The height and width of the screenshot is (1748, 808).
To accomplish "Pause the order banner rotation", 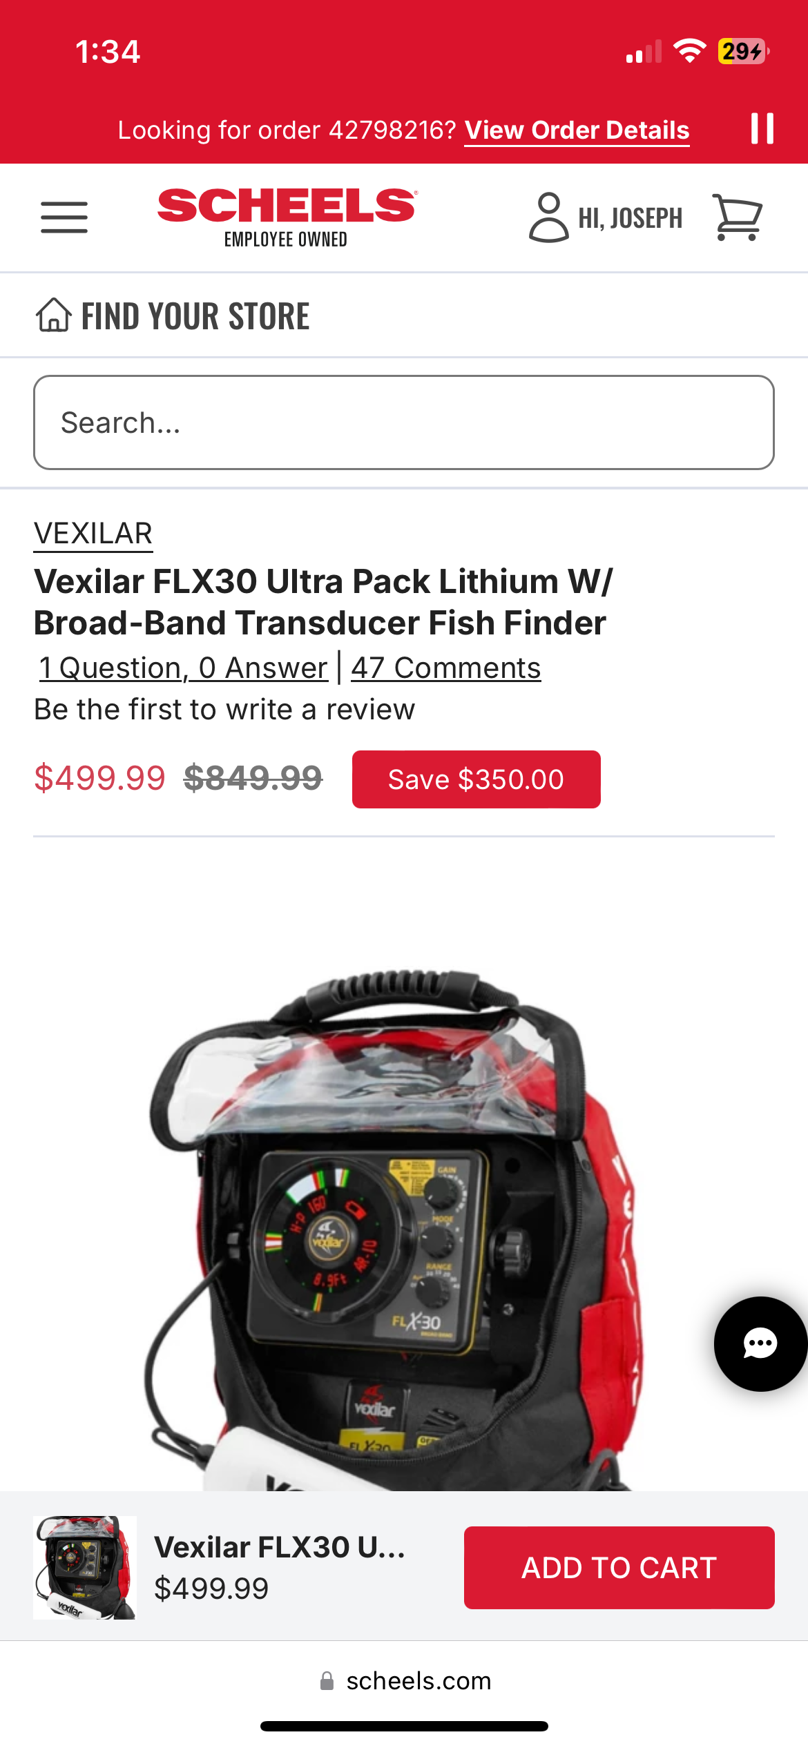I will (762, 128).
